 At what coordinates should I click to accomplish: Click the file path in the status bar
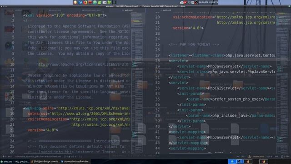39,157
